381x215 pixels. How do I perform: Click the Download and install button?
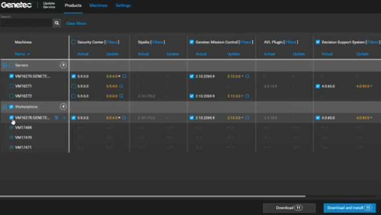pos(349,207)
